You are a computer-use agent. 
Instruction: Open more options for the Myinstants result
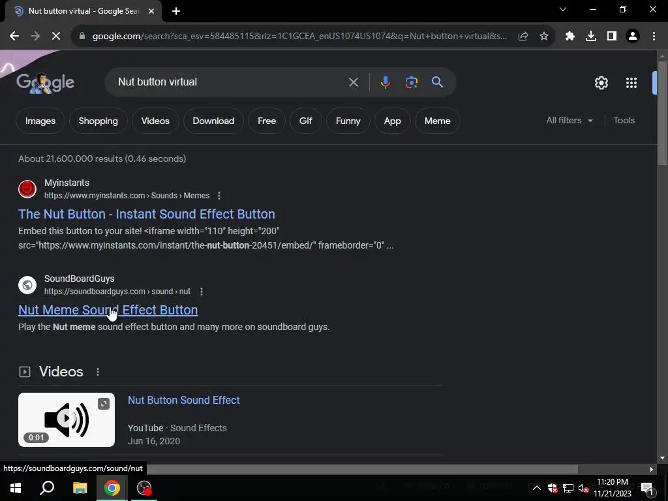pos(219,196)
